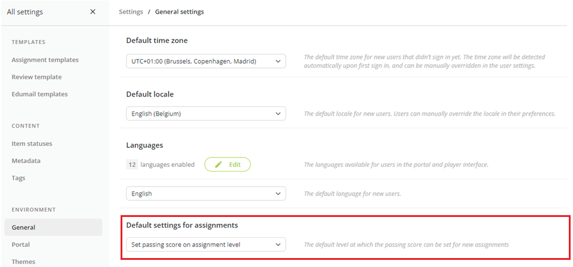573x267 pixels.
Task: Click the pencil icon in Edit button
Action: [x=218, y=164]
